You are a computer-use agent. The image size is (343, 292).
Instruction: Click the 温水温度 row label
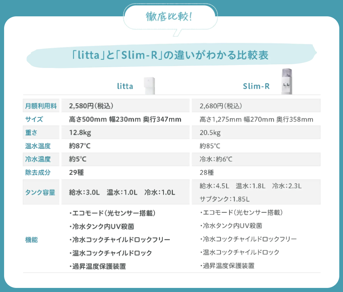(x=38, y=146)
